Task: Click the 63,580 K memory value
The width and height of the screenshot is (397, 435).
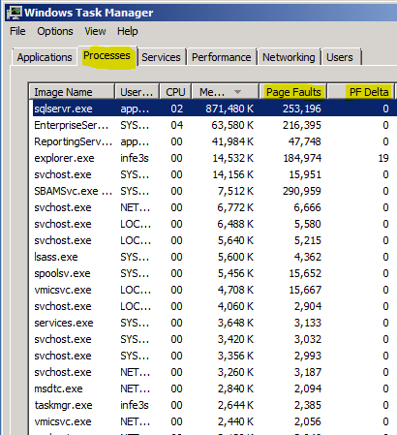Action: coord(232,125)
